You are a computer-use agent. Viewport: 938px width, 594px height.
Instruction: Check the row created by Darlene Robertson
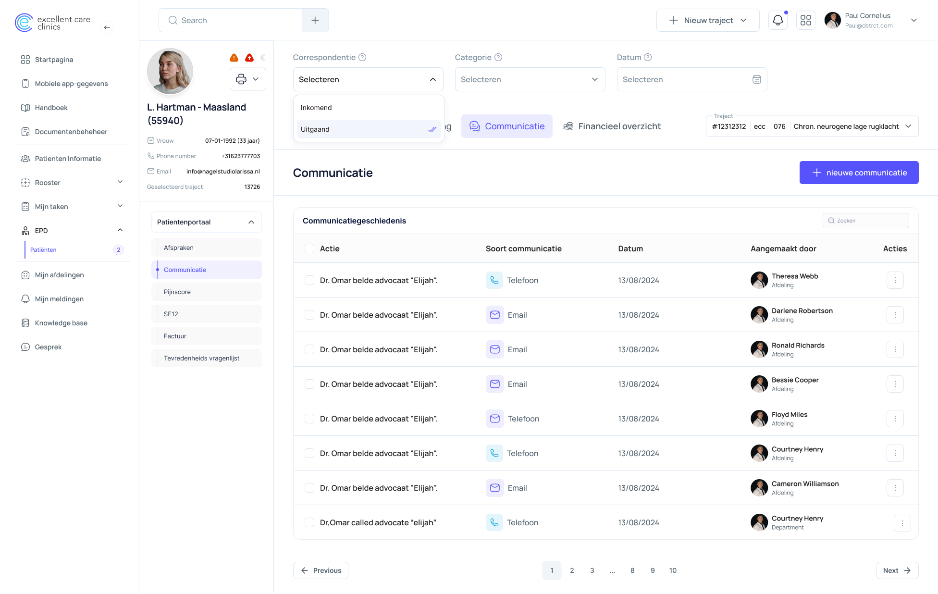(309, 315)
